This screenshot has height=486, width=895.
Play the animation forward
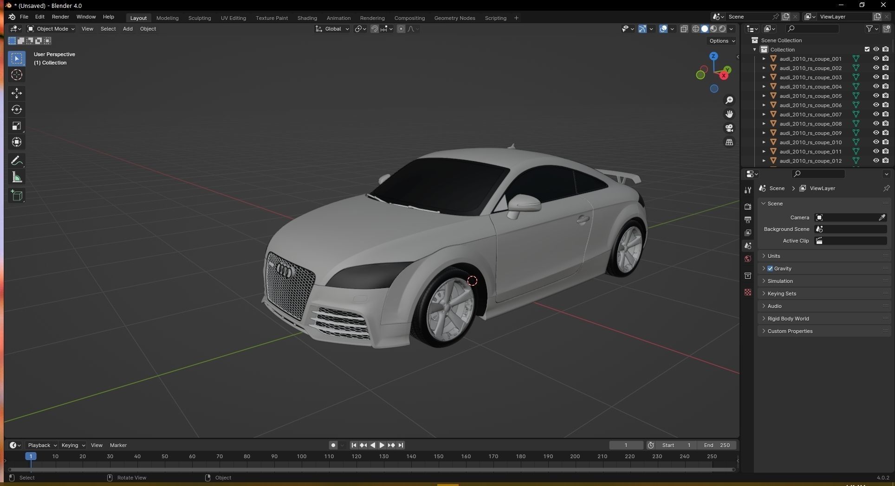point(382,445)
